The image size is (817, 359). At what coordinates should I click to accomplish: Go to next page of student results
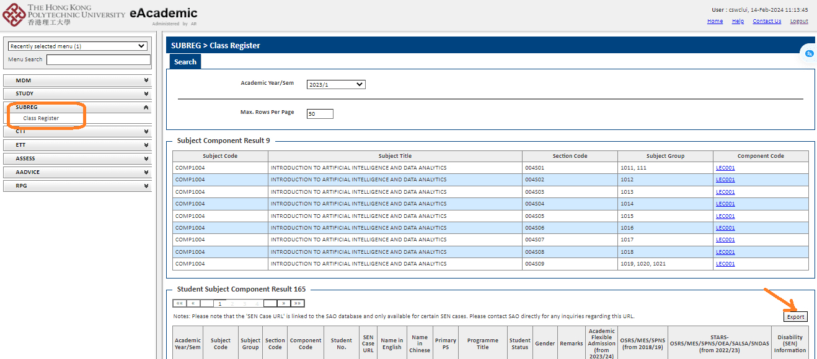click(x=284, y=303)
